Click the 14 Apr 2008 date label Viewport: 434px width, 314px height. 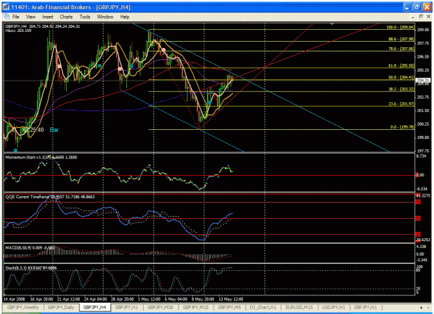(x=15, y=299)
